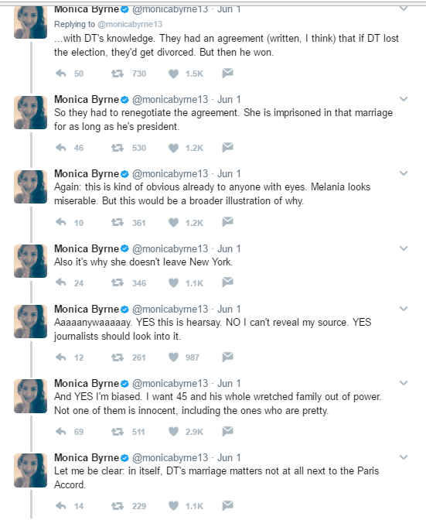Retweet the Paris Accord tweet with 229 retweets
This screenshot has width=426, height=520.
[x=118, y=506]
